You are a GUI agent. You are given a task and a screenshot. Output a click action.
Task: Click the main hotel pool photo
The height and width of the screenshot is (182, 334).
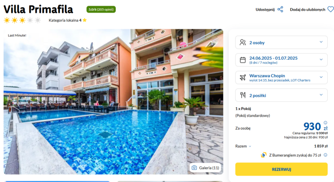(113, 102)
